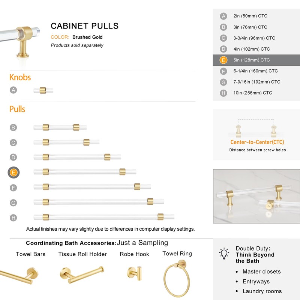Click the lightbulb Double Duty icon
Screen dimensions: 300x300
[x=224, y=253]
